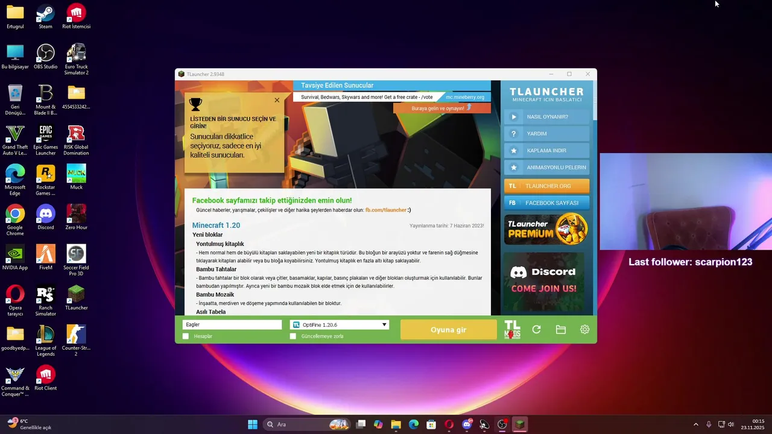Select Ranch Simulator desktop icon

(45, 301)
